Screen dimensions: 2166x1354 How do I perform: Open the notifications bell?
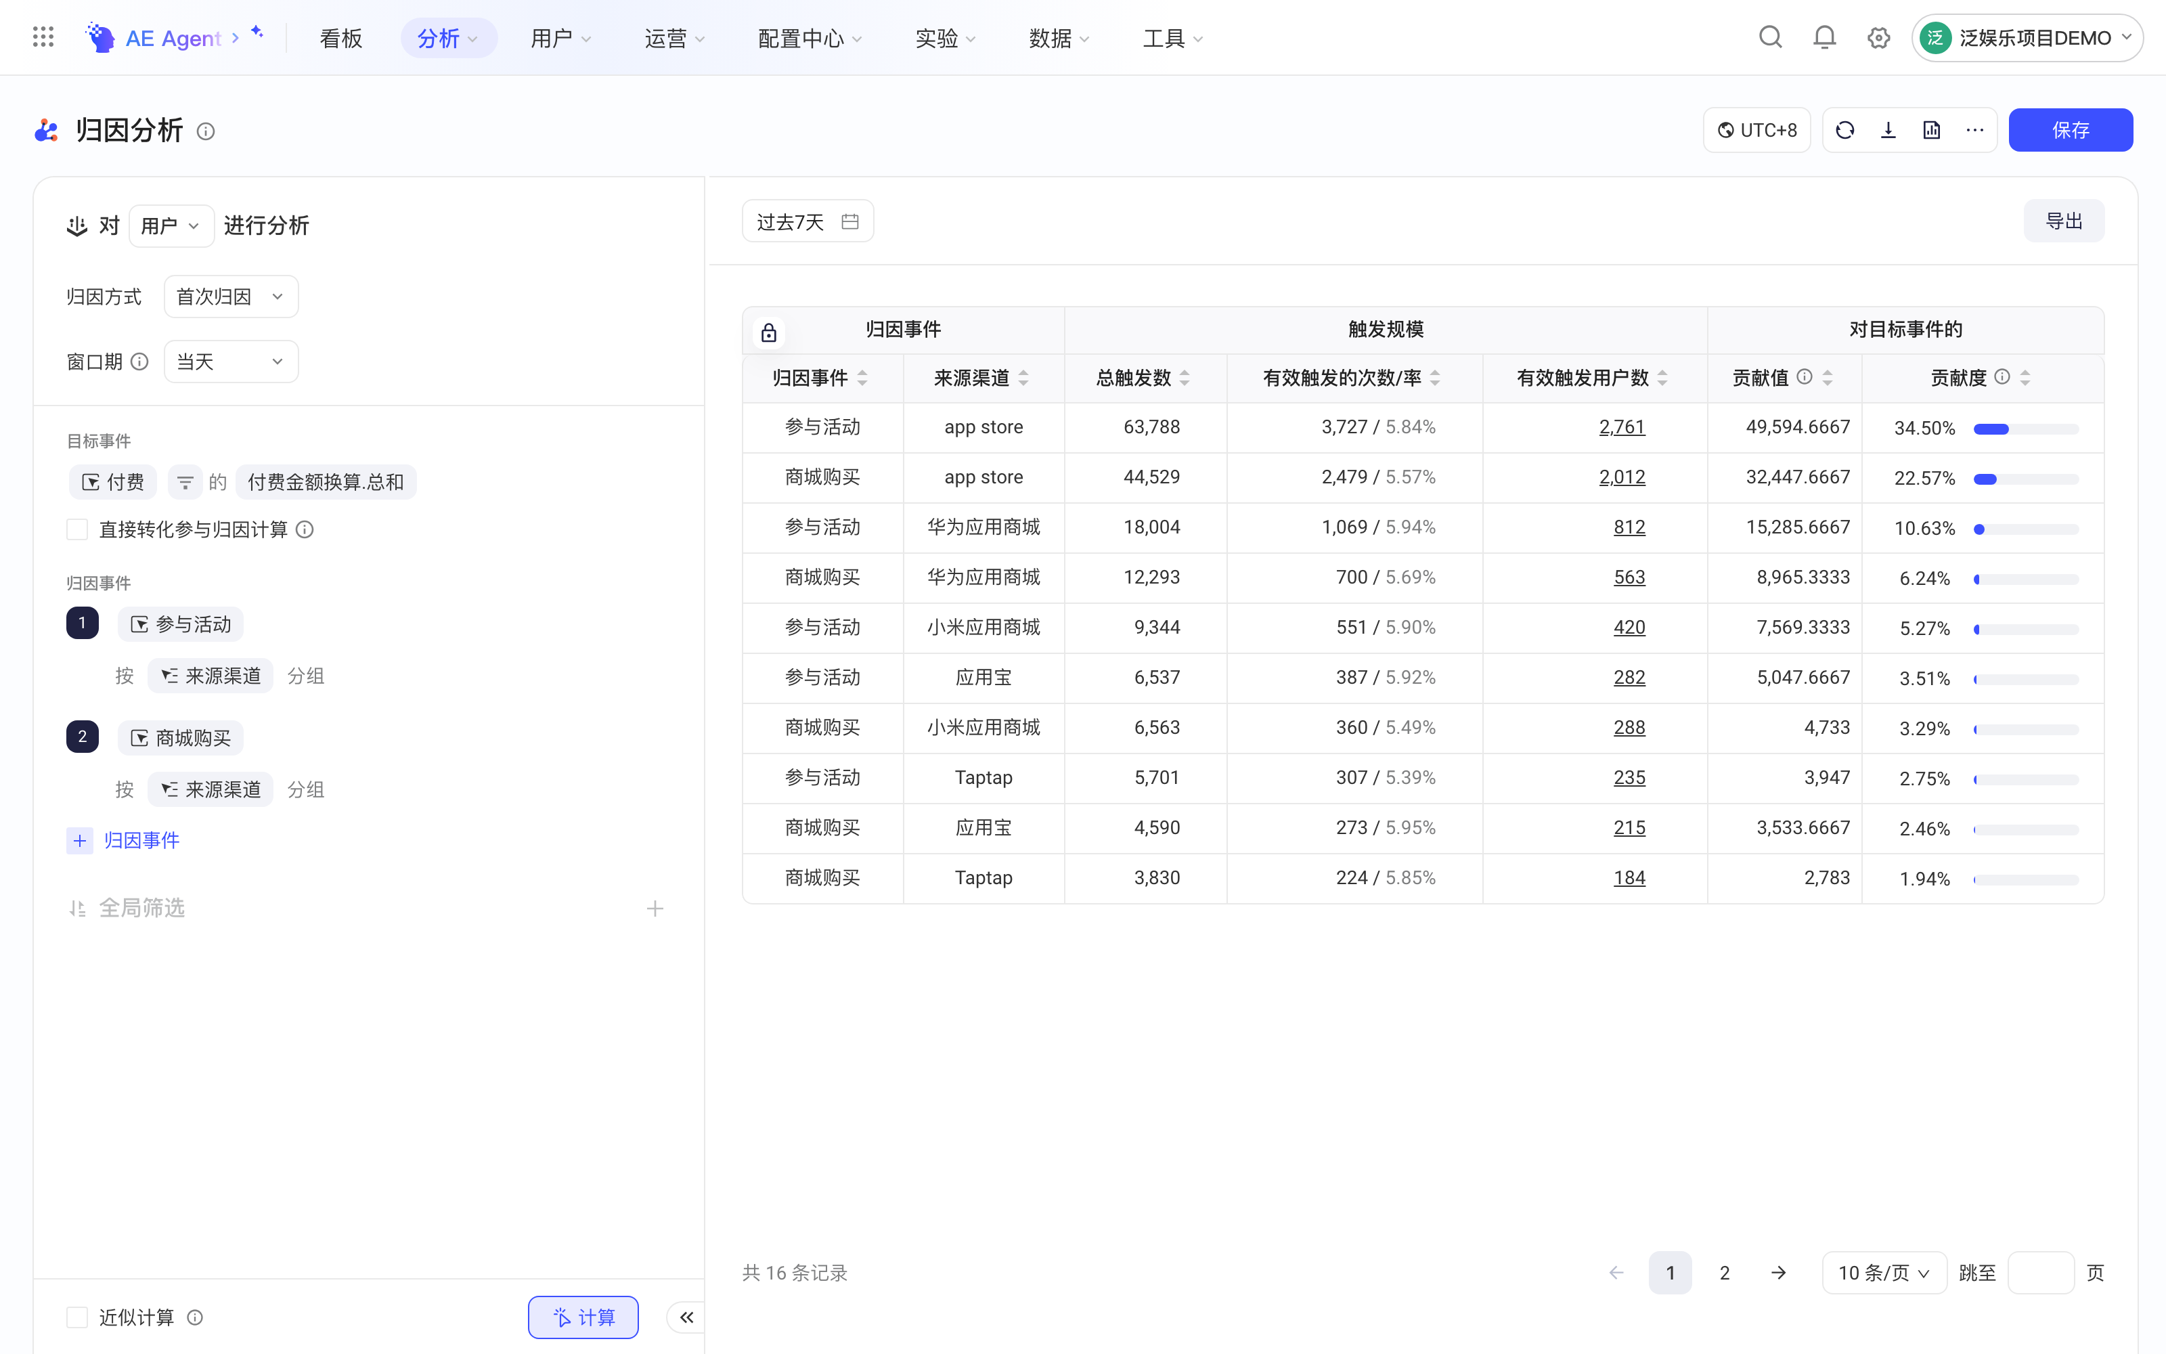(x=1824, y=38)
